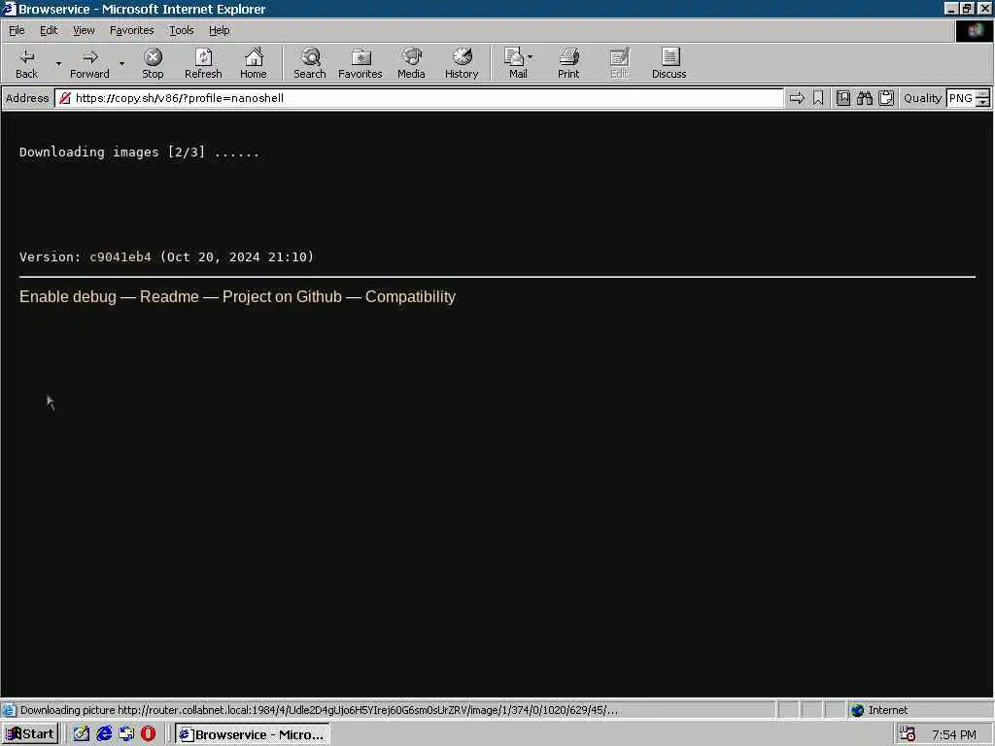Open the History pane
Image resolution: width=995 pixels, height=746 pixels.
462,63
